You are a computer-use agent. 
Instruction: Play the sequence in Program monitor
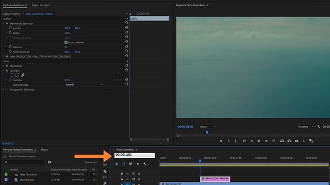[x=259, y=141]
